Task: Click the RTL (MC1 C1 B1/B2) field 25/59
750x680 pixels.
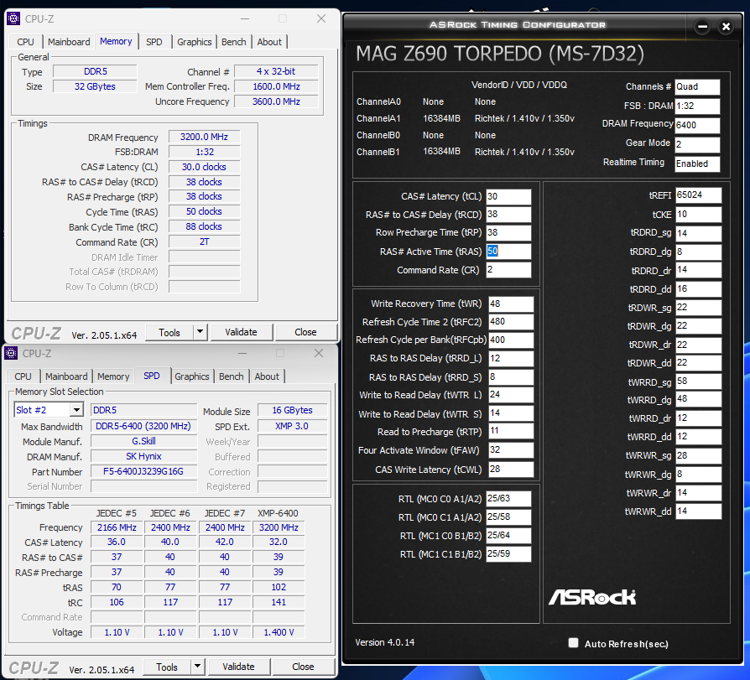Action: [x=508, y=553]
